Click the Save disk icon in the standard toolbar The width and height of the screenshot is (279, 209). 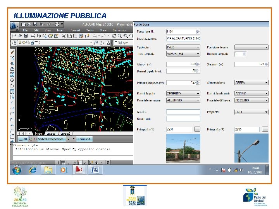tap(26, 36)
